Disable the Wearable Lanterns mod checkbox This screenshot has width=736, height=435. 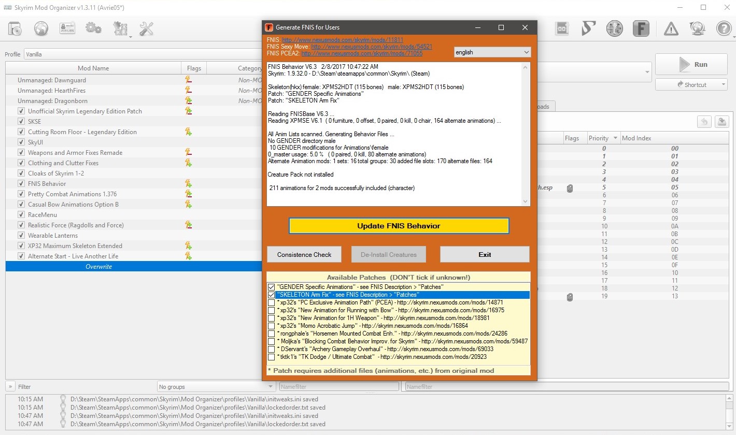pyautogui.click(x=21, y=236)
